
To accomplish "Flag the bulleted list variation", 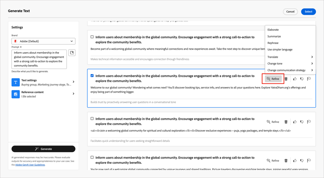I will point(309,122).
